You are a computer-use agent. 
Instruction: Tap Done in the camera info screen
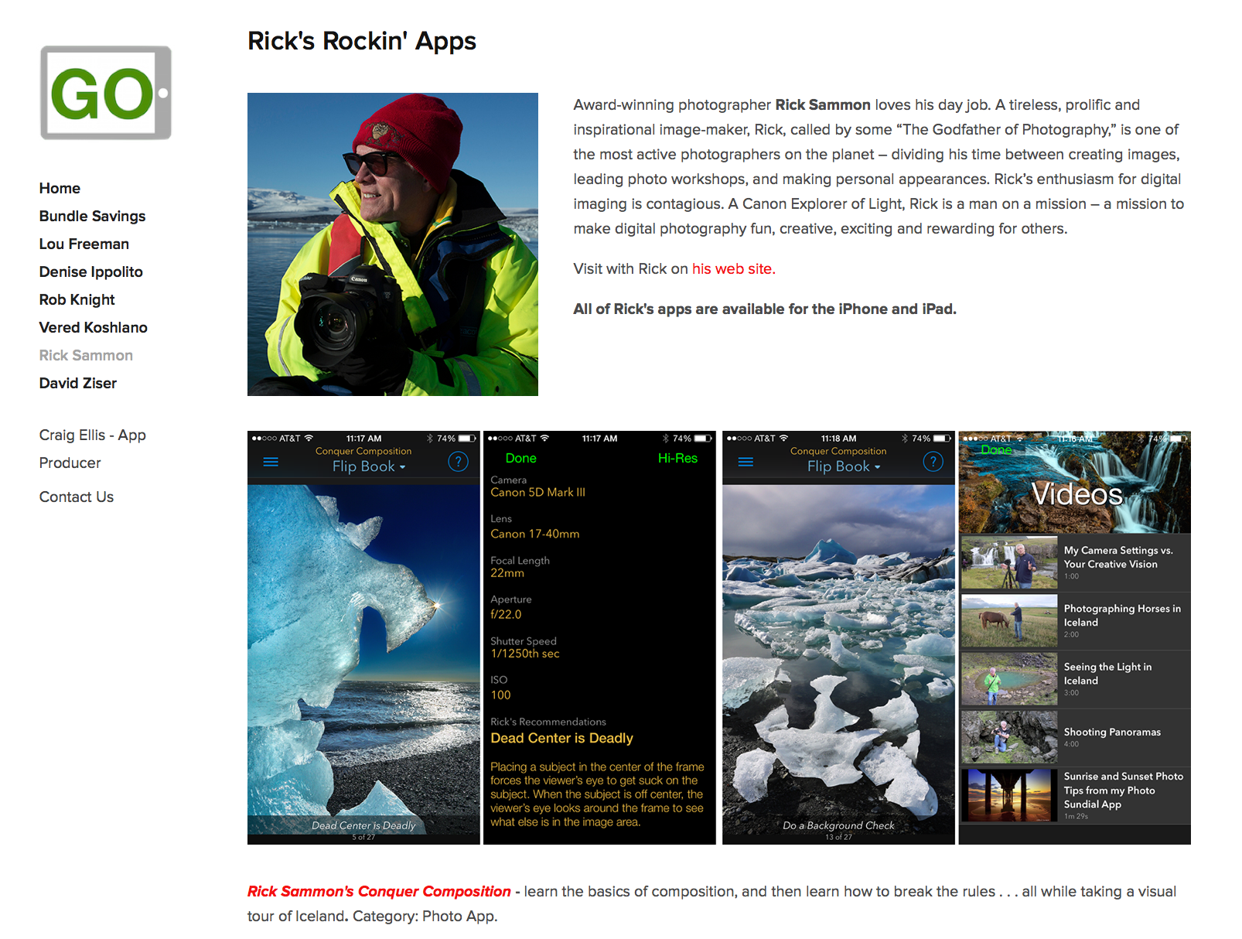[520, 458]
